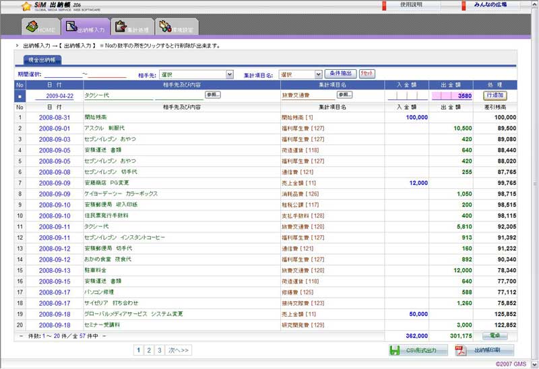Click row number 7 to delete it

point(20,183)
